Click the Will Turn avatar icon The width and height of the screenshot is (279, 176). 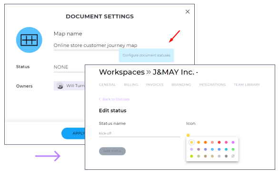[x=60, y=86]
